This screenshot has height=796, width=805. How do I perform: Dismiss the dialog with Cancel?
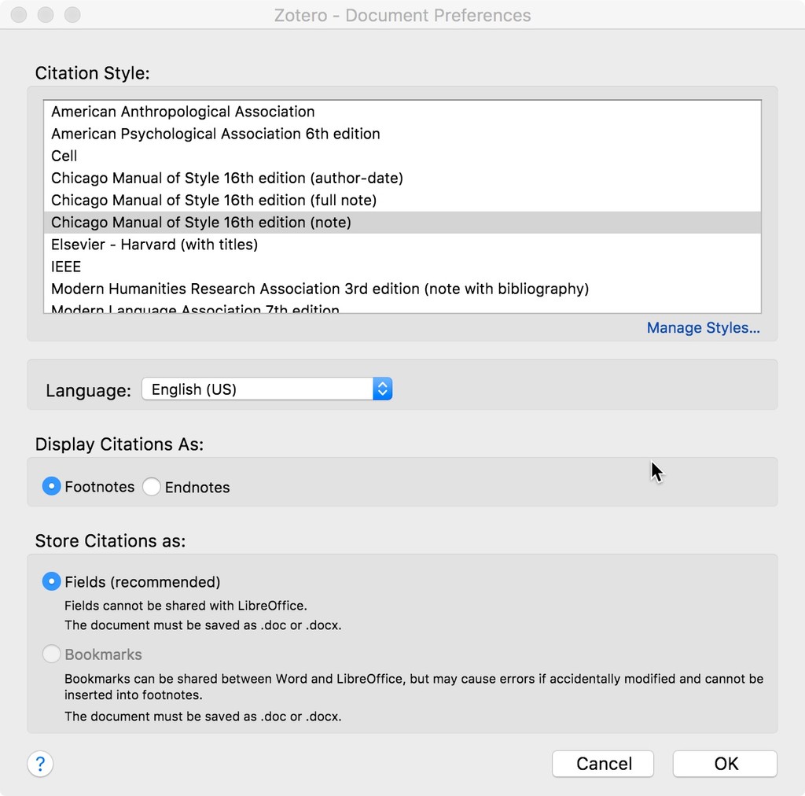point(602,763)
